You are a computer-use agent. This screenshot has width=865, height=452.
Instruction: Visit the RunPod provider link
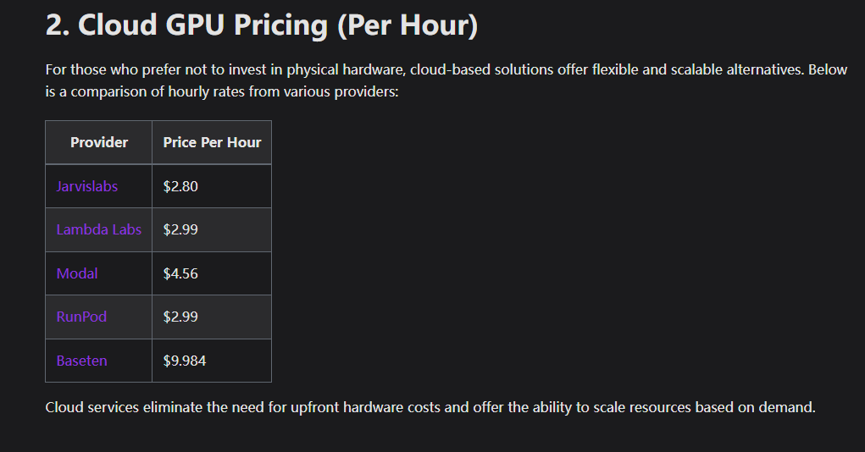point(81,317)
